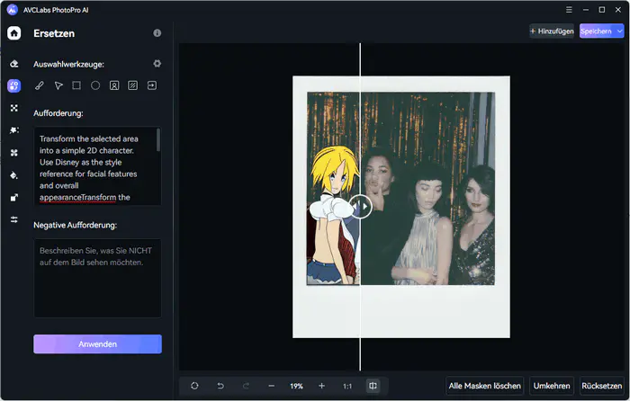Expand the Speichern dropdown arrow
This screenshot has height=401, width=630.
pyautogui.click(x=619, y=31)
